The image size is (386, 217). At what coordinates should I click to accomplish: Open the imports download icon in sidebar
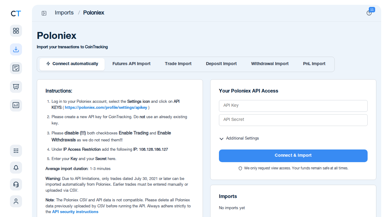coord(16,49)
